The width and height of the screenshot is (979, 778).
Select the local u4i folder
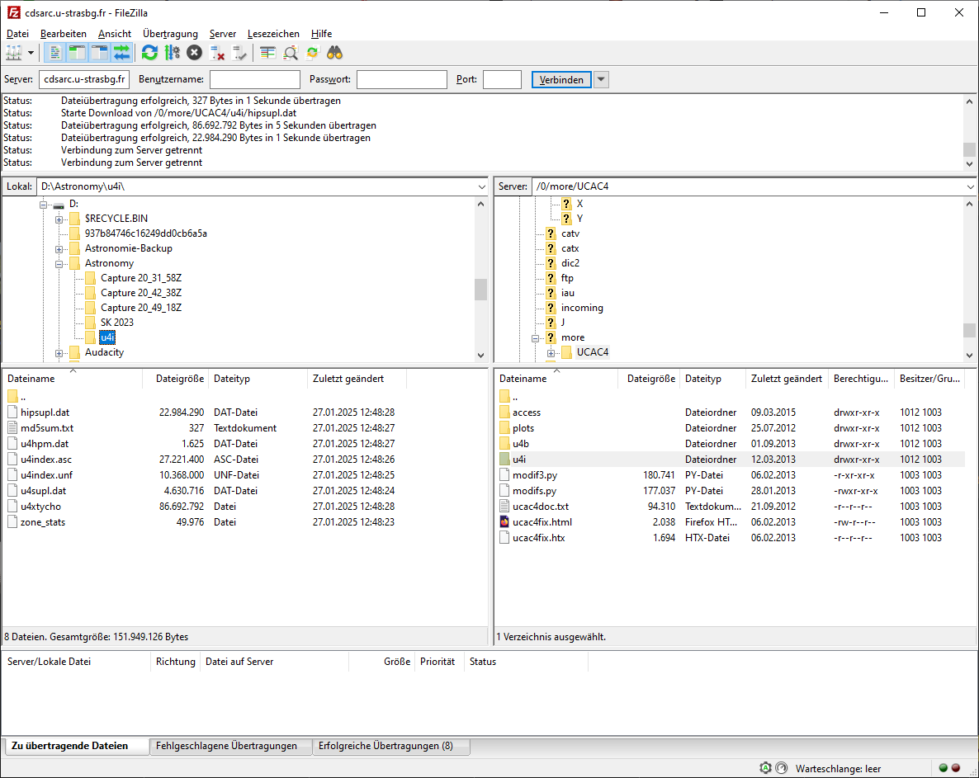coord(107,337)
